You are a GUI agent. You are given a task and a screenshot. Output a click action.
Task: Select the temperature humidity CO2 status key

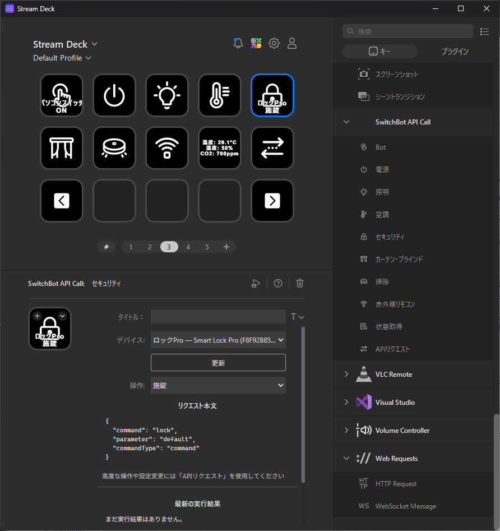coord(220,148)
